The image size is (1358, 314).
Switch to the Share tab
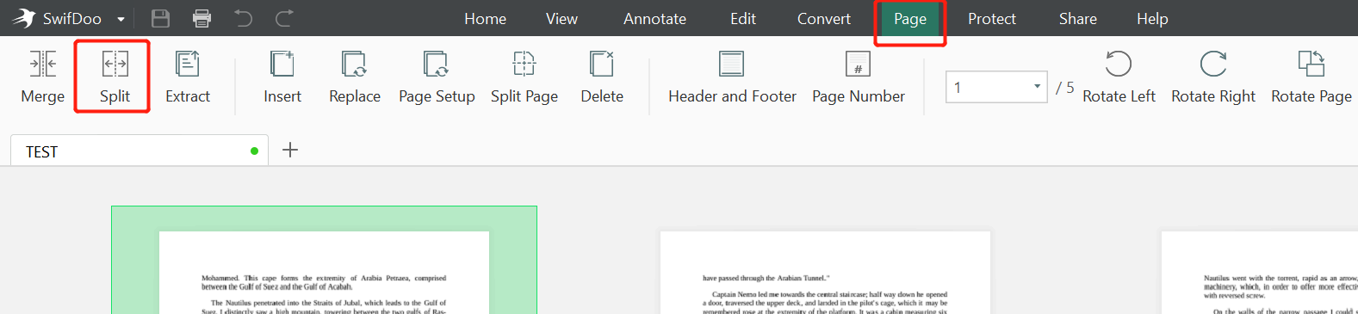1078,19
